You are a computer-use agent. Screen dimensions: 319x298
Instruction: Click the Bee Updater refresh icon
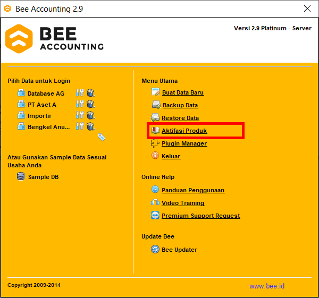[x=155, y=249]
